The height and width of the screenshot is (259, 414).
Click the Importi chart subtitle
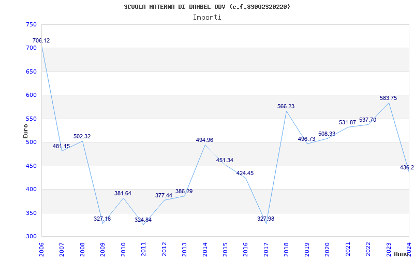(x=207, y=18)
